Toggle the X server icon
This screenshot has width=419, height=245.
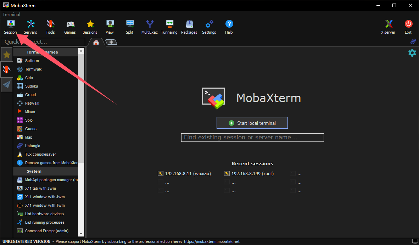click(388, 27)
